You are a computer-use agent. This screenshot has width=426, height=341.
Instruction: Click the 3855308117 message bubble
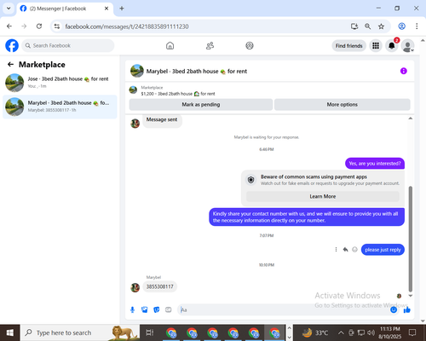click(159, 286)
